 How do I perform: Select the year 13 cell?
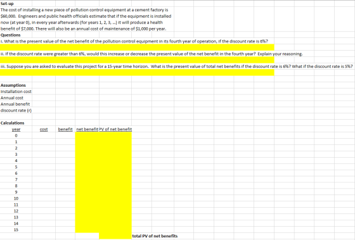click(x=16, y=217)
